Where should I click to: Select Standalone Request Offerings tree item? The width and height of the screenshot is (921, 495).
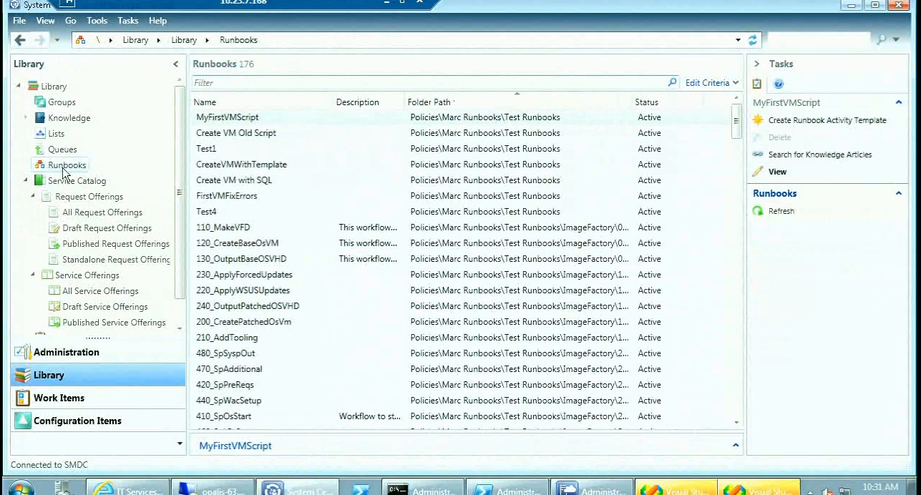[x=116, y=260]
